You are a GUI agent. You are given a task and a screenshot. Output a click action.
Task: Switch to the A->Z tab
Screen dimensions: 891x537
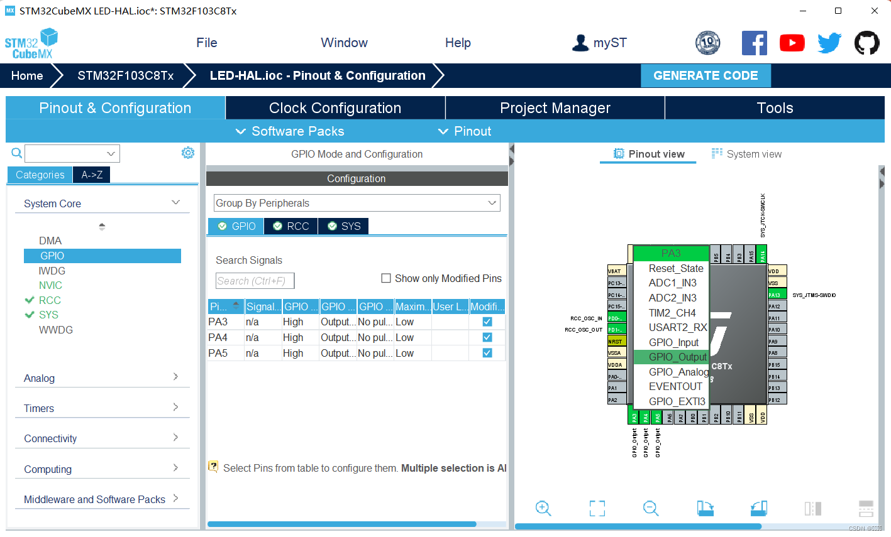pos(92,175)
